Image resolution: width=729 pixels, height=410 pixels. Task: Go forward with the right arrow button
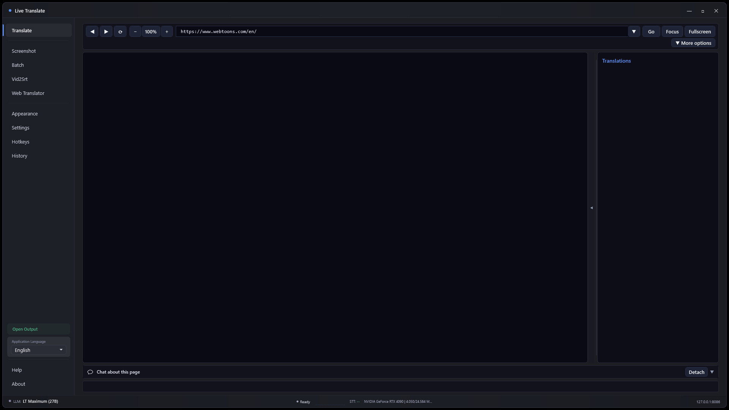point(106,32)
